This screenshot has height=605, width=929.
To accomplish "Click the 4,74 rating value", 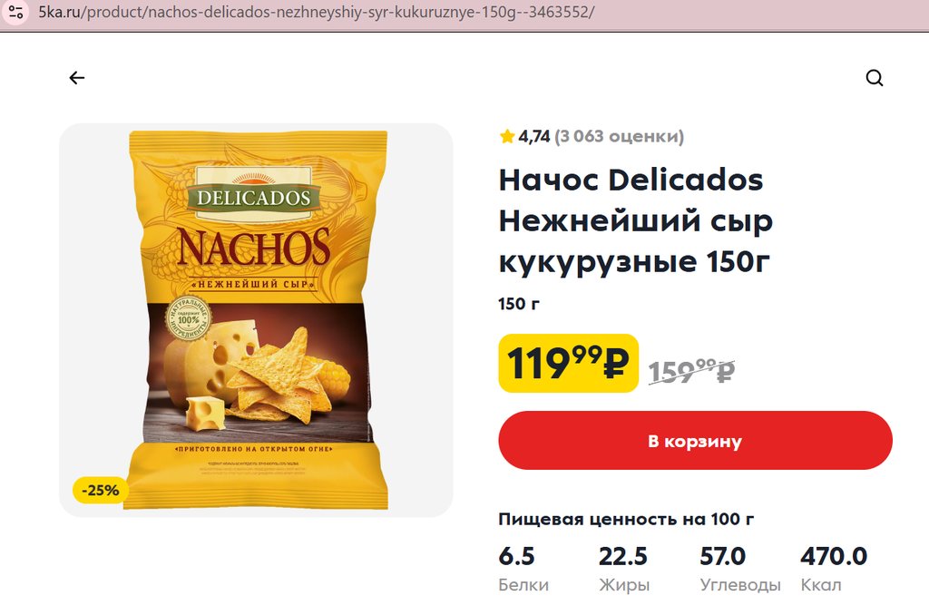I will coord(534,136).
